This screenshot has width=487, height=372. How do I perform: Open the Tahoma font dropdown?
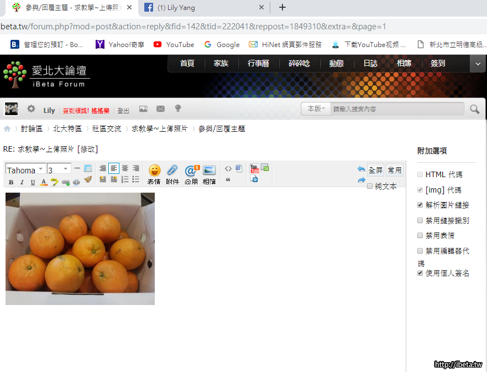tap(25, 170)
